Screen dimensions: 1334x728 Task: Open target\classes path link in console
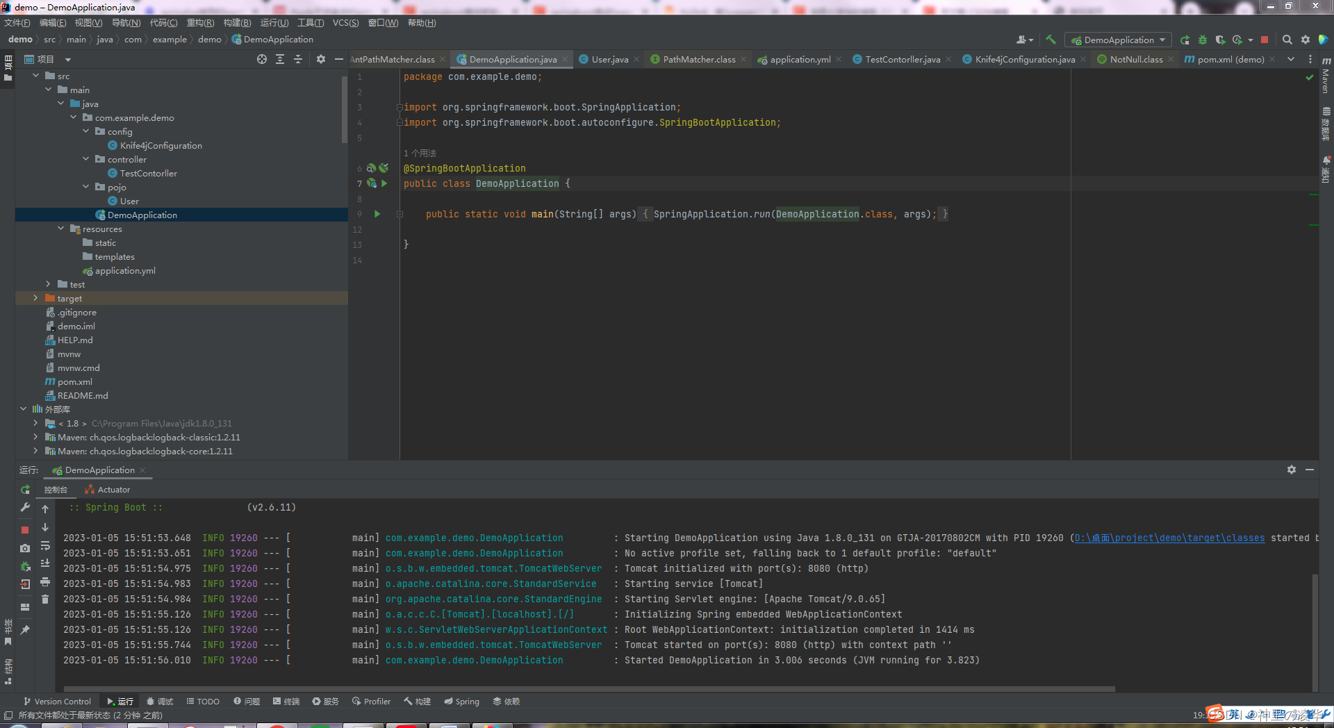pos(1169,538)
